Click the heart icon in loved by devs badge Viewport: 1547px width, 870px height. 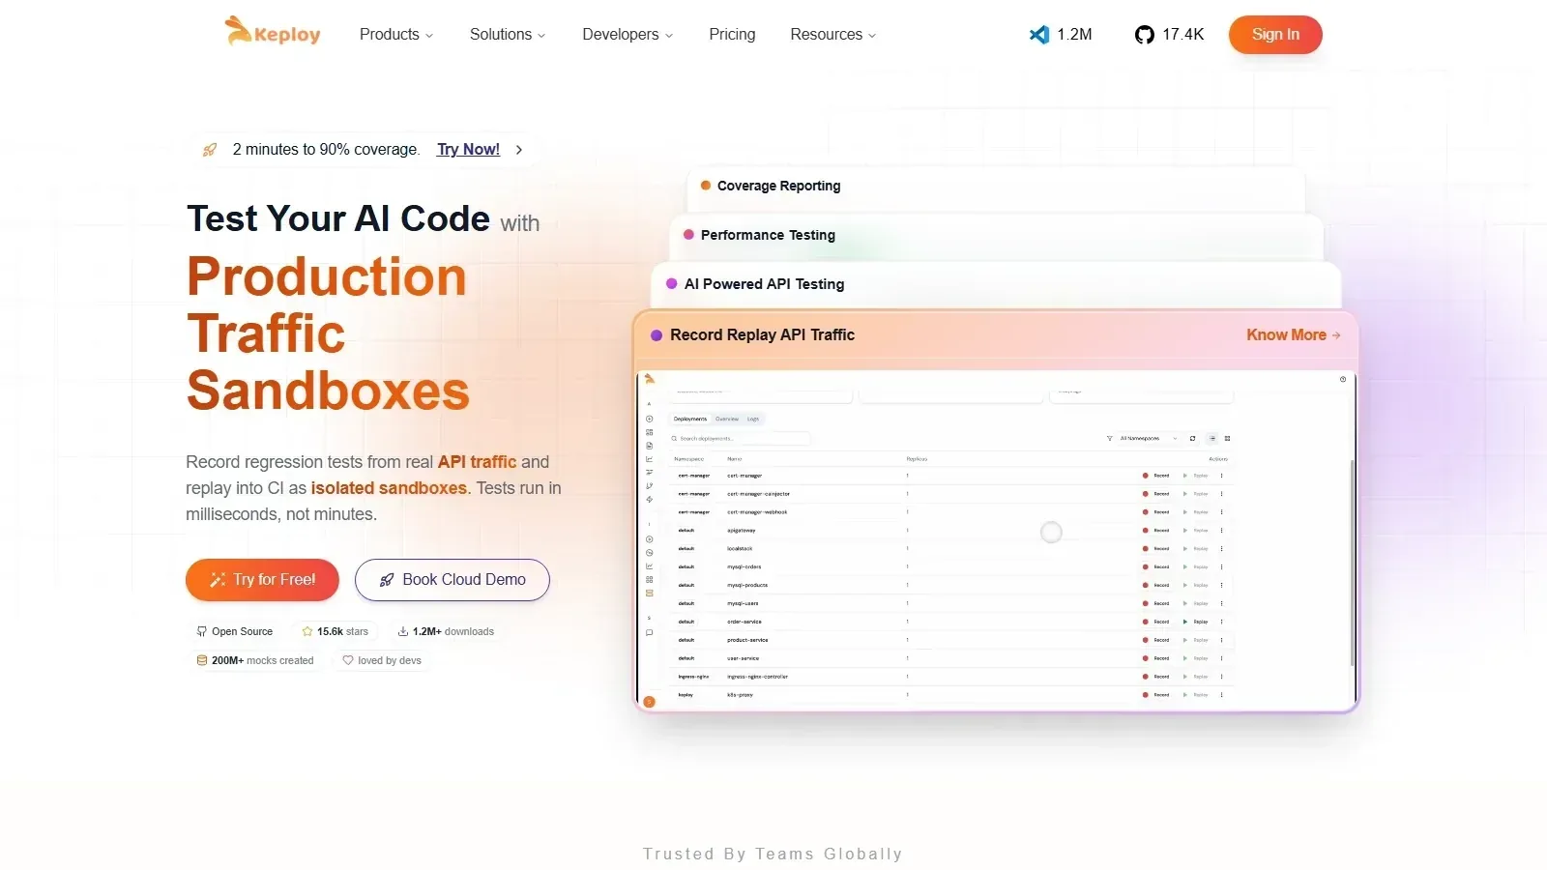tap(348, 660)
